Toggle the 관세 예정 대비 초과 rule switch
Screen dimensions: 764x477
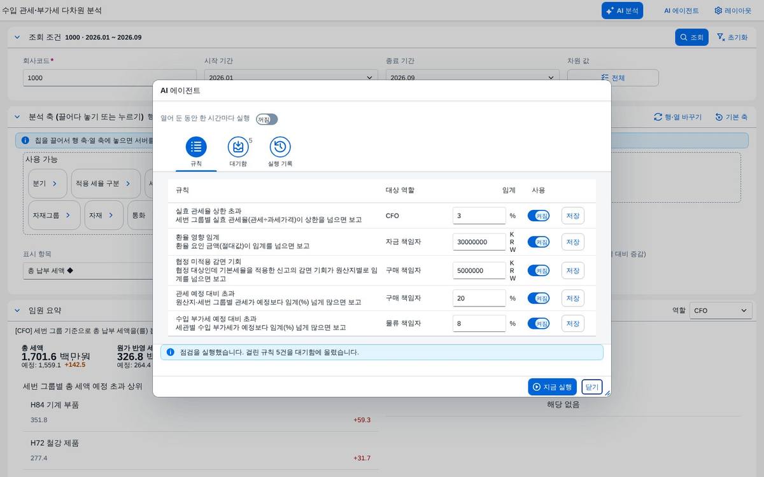539,298
